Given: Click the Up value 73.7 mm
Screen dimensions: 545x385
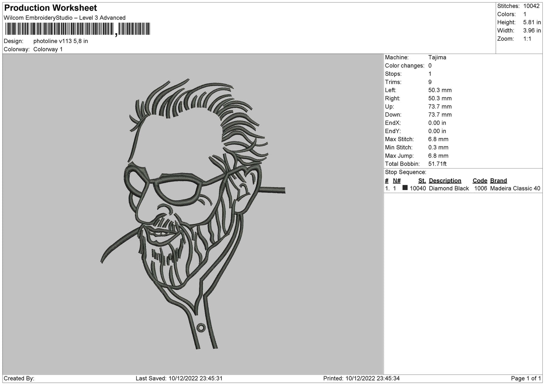Looking at the screenshot, I should (x=440, y=107).
